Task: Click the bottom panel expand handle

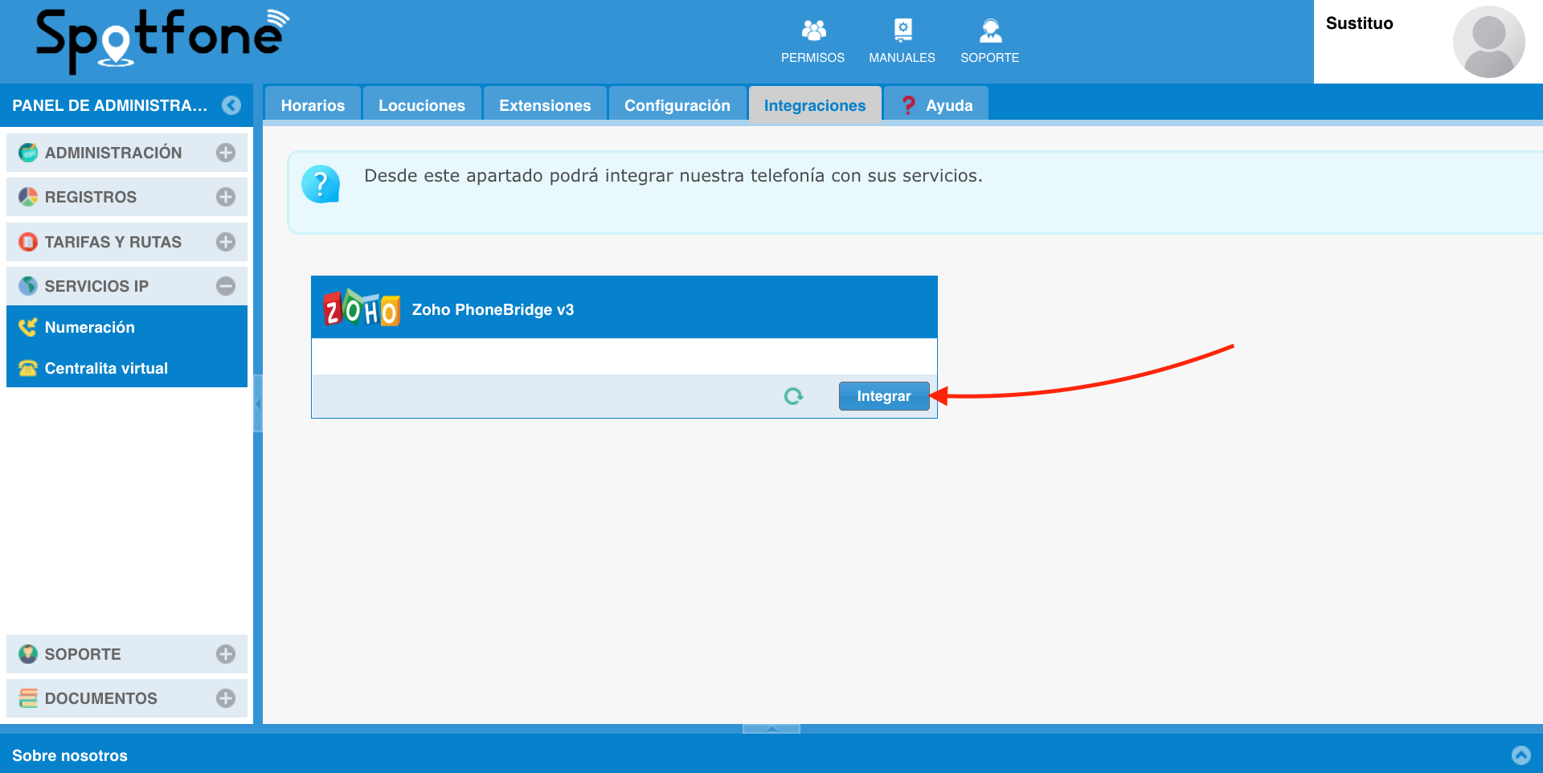Action: tap(771, 729)
